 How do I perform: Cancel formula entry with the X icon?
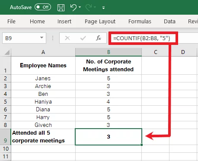click(x=67, y=38)
